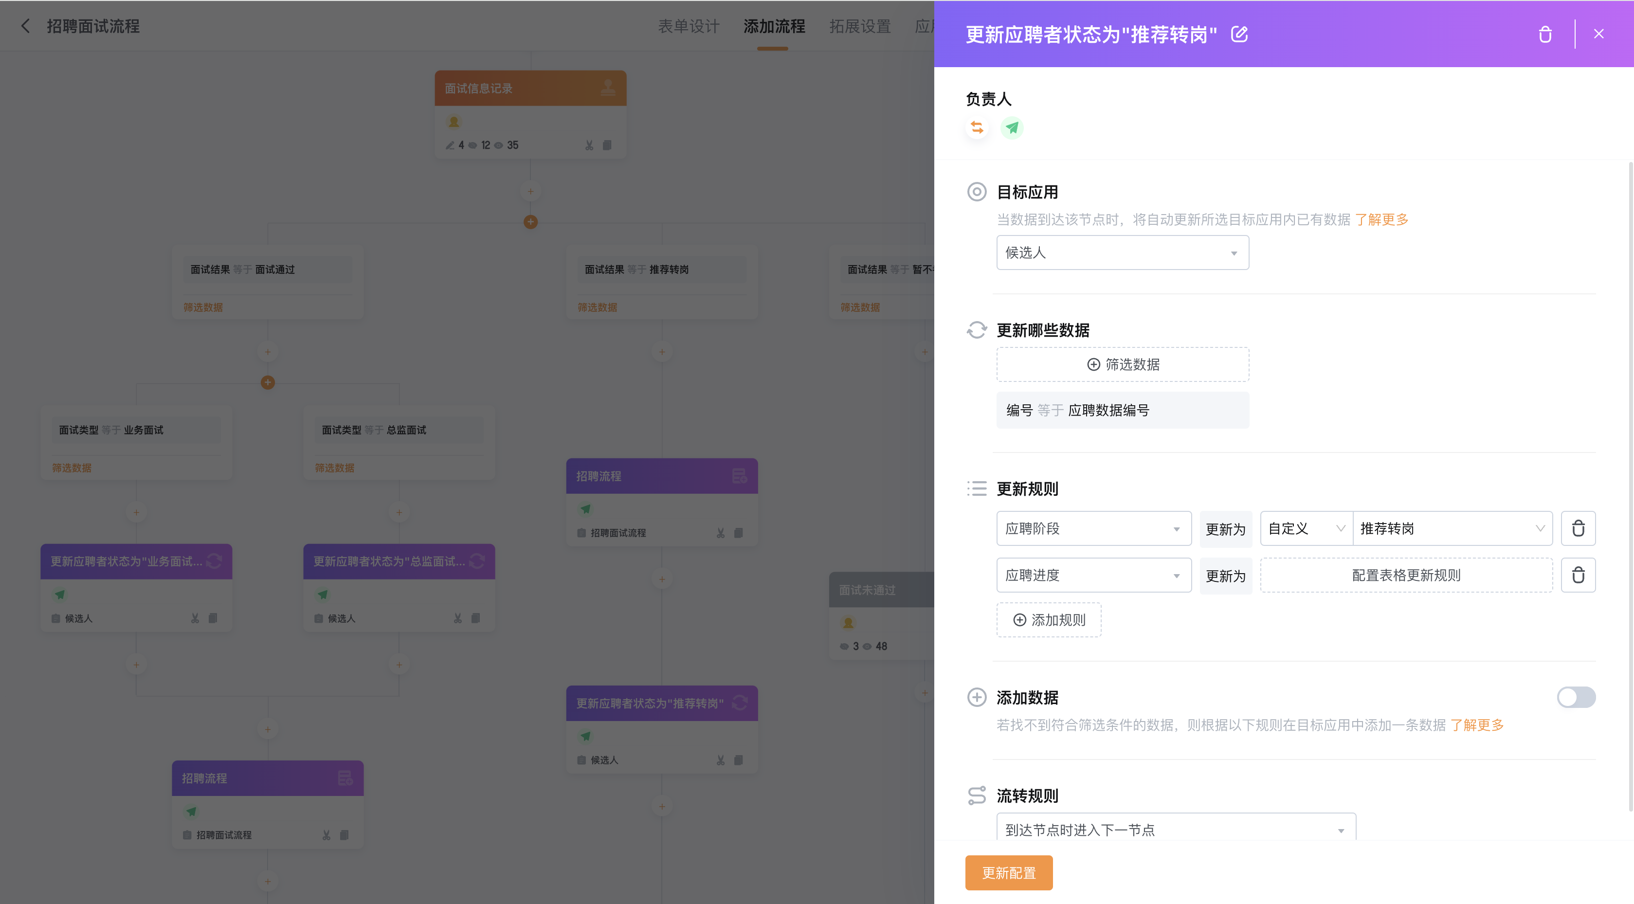Select the 面试信息记录 node card
The width and height of the screenshot is (1634, 904).
pos(530,114)
